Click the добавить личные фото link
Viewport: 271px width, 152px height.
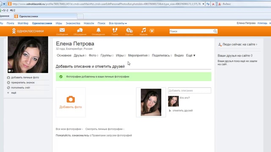[25, 78]
